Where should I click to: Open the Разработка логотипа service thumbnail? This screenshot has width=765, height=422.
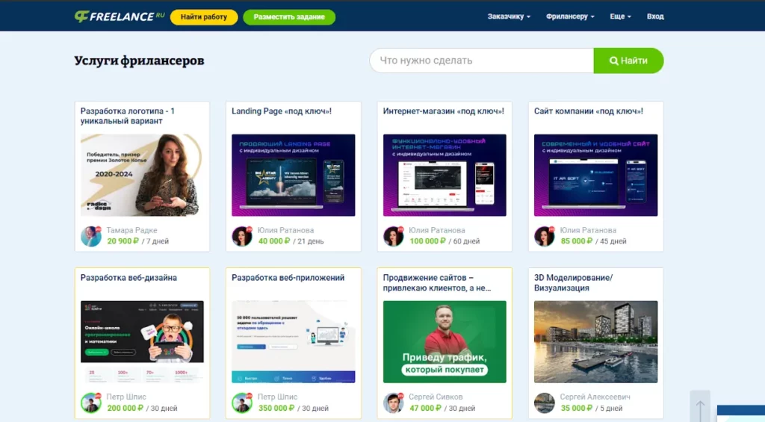(141, 175)
